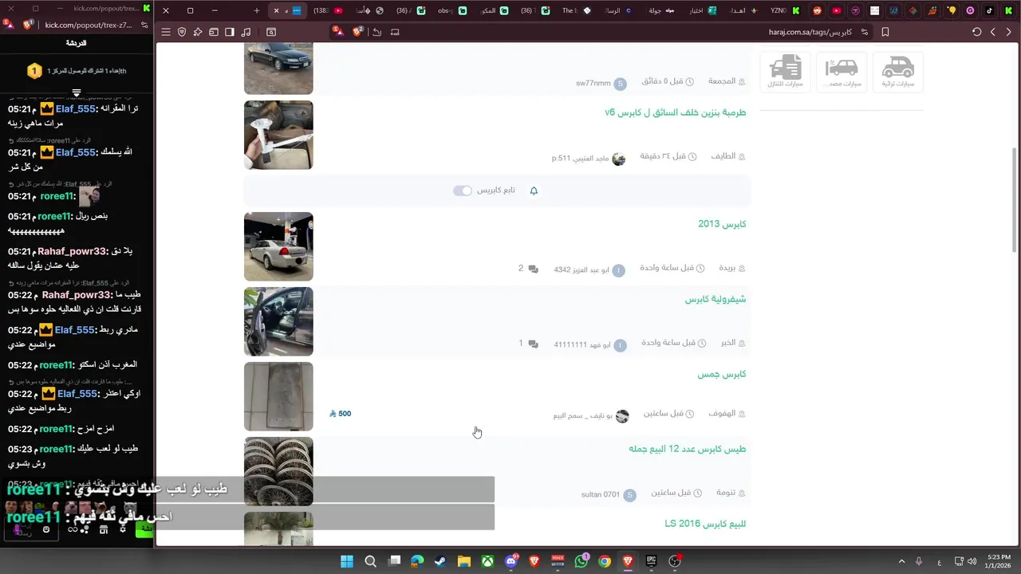Open a new browser tab

[256, 10]
